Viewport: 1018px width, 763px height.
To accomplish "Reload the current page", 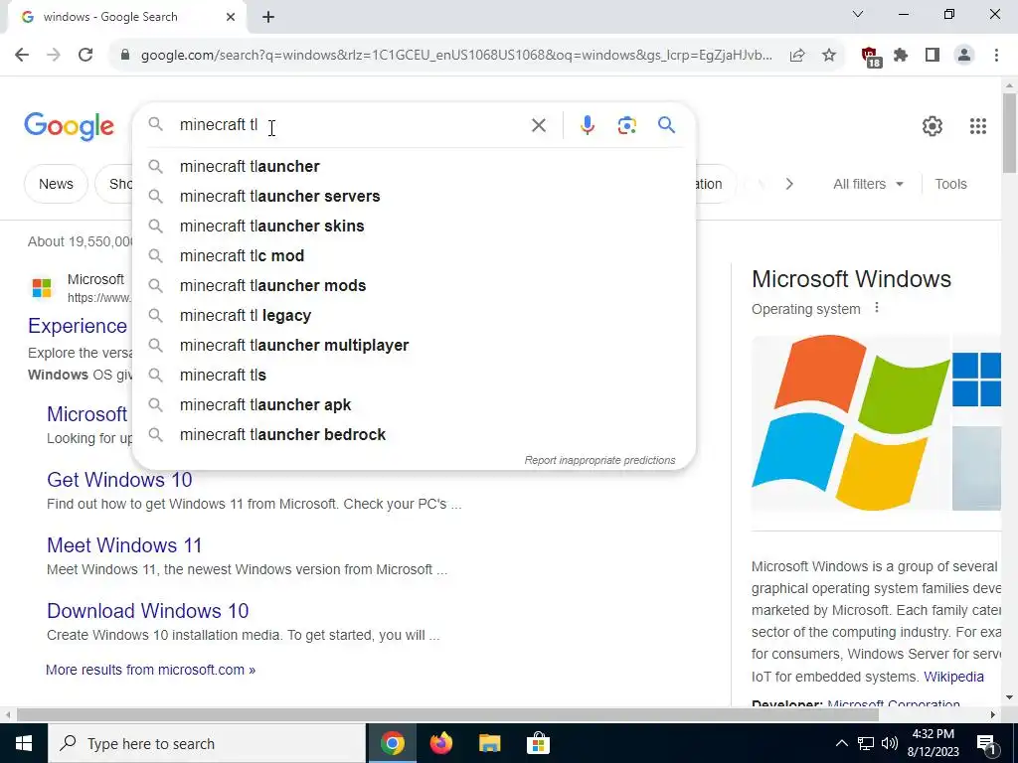I will point(85,55).
